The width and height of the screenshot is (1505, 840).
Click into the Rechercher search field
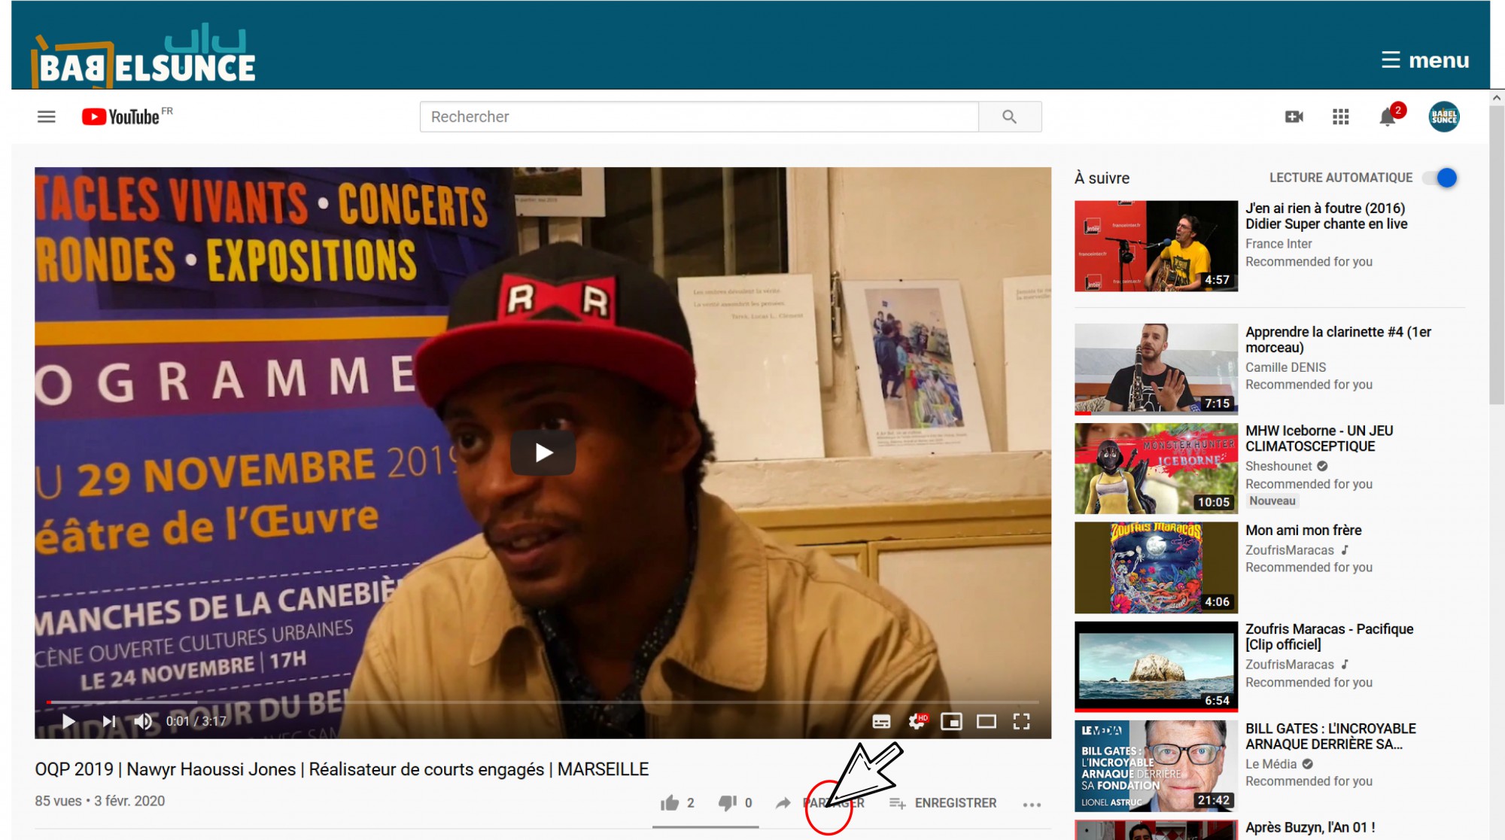[699, 117]
